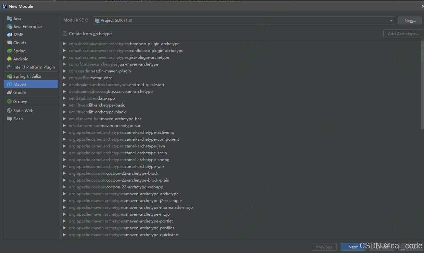Select maven-archetype-profiles row
Image resolution: width=424 pixels, height=253 pixels.
tap(241, 228)
